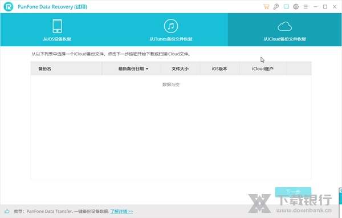Open the 了解详情 >> link
Viewport: 342px width, 218px height.
point(121,211)
